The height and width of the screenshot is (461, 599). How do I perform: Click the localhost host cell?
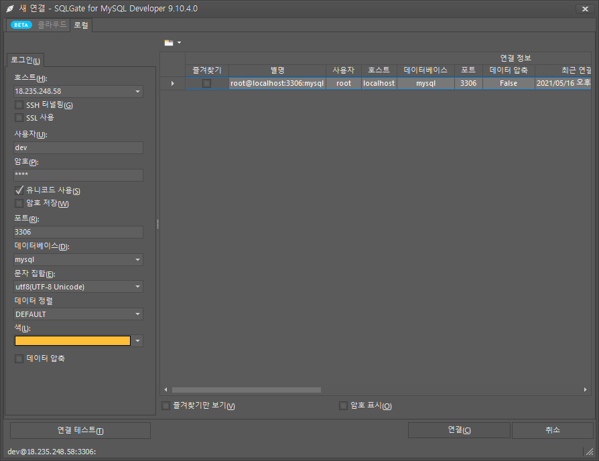(379, 83)
